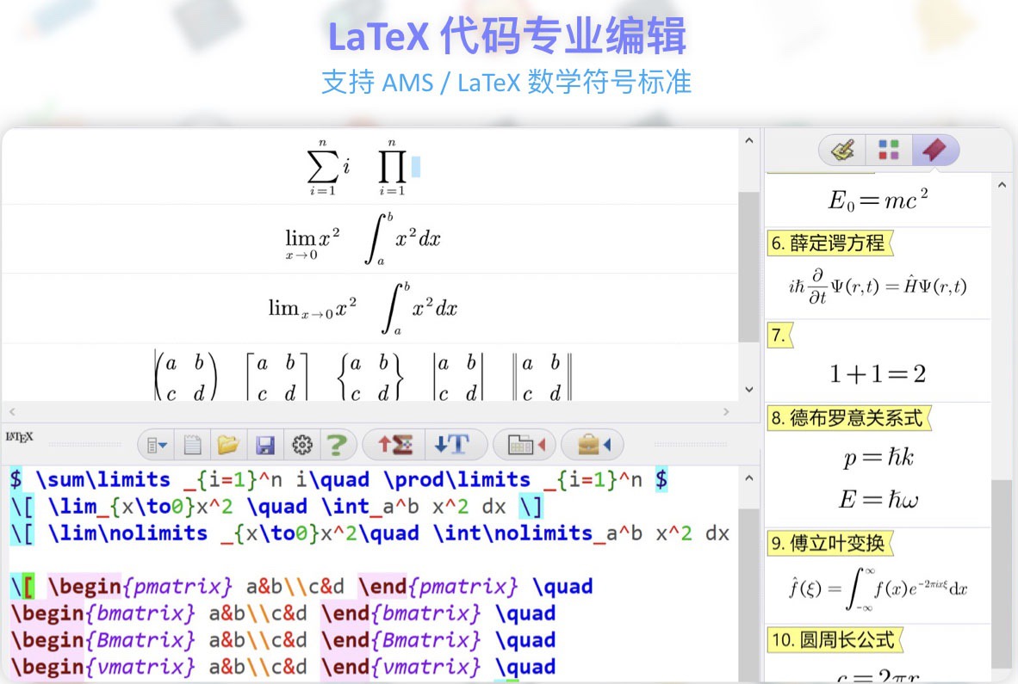Screen dimensions: 1018x684
Task: Click '\prod\limits' in the code editor
Action: [457, 480]
